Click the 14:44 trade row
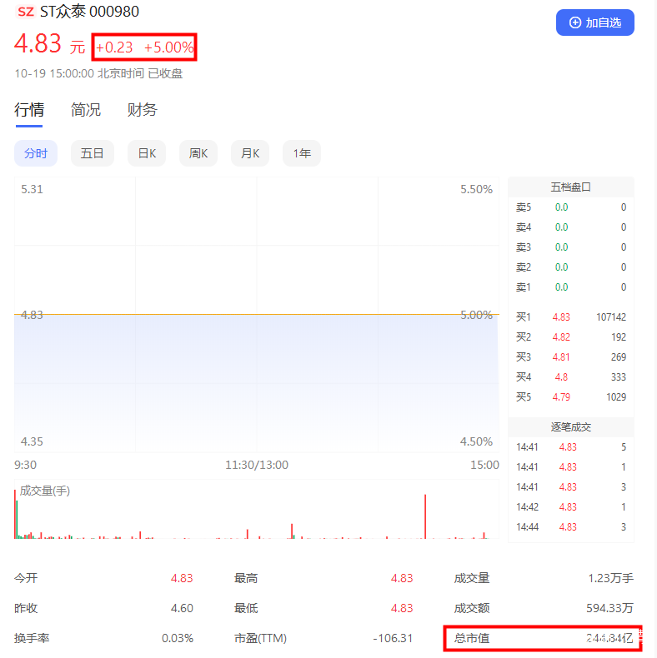657x658 pixels. pyautogui.click(x=571, y=527)
